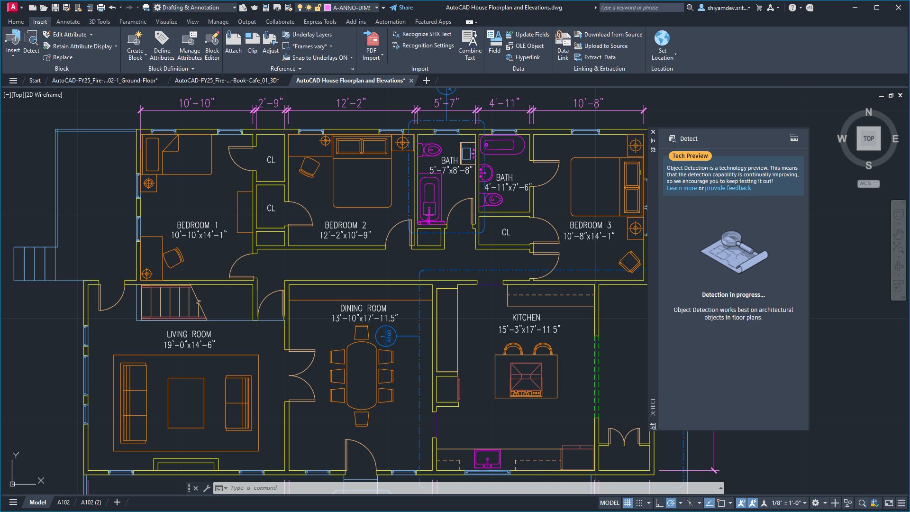Click the A-ANNO-DIM layer color swatch

tap(328, 7)
